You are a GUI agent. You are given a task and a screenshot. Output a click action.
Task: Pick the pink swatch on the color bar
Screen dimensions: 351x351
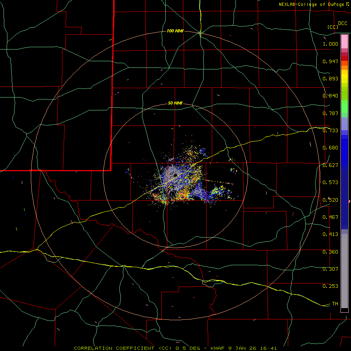click(344, 42)
